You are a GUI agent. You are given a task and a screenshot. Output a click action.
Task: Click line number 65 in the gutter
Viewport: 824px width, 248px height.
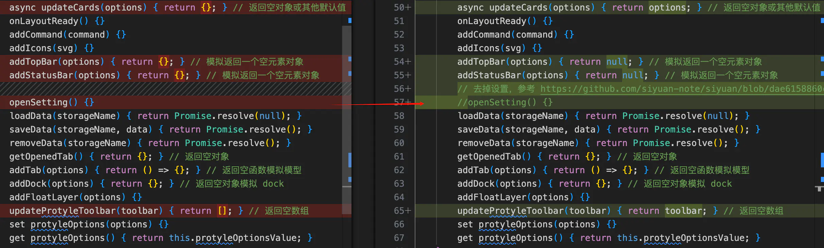[399, 211]
